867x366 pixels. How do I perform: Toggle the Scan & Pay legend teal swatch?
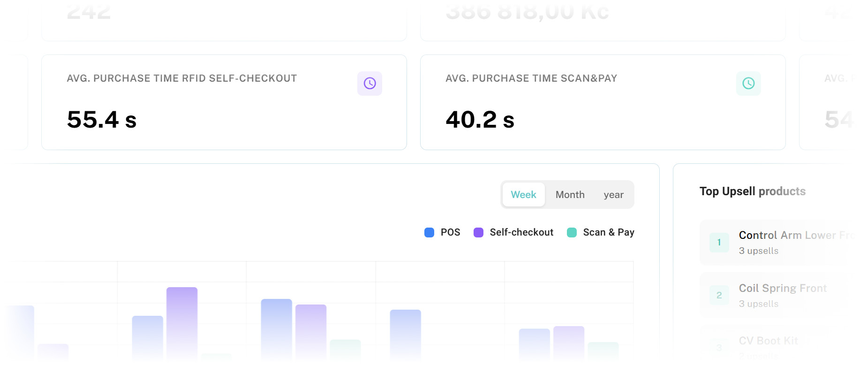(572, 232)
